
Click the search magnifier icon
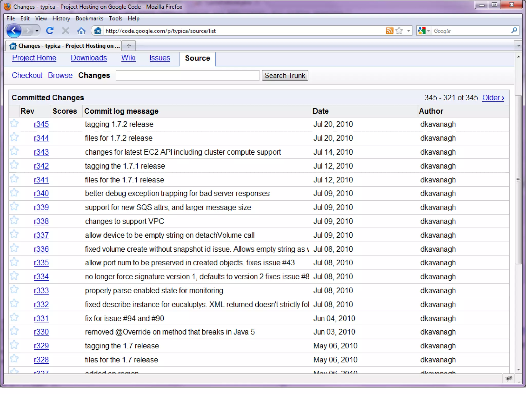pyautogui.click(x=514, y=31)
